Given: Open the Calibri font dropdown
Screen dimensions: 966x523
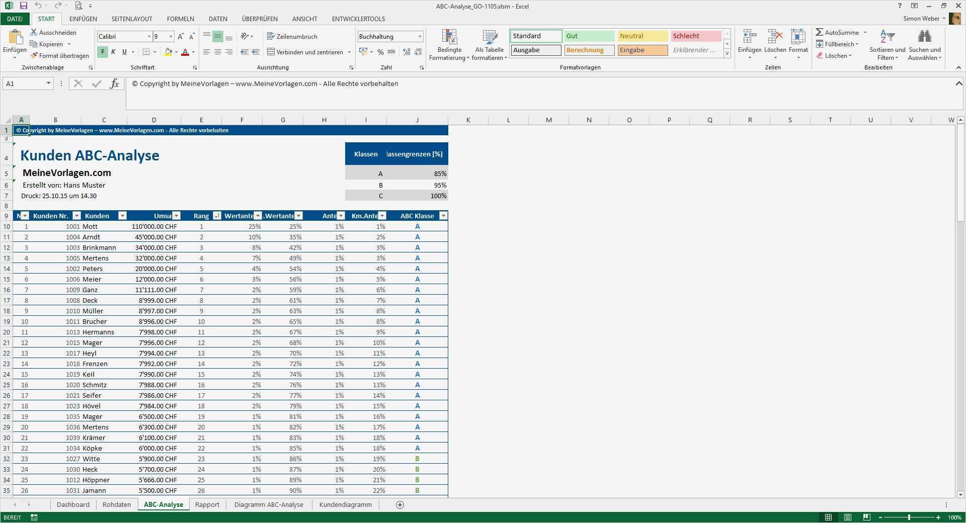Looking at the screenshot, I should click(148, 36).
